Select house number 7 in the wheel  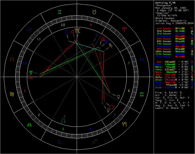tap(129, 63)
